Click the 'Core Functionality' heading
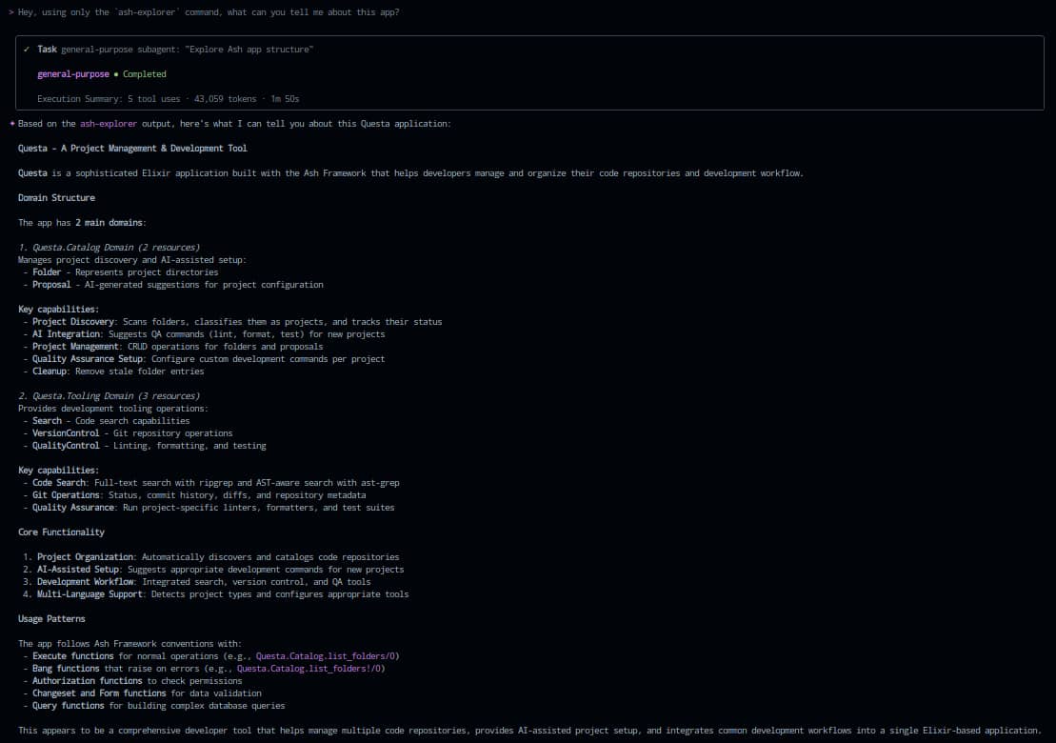Screen dimensions: 1056x743 point(61,532)
